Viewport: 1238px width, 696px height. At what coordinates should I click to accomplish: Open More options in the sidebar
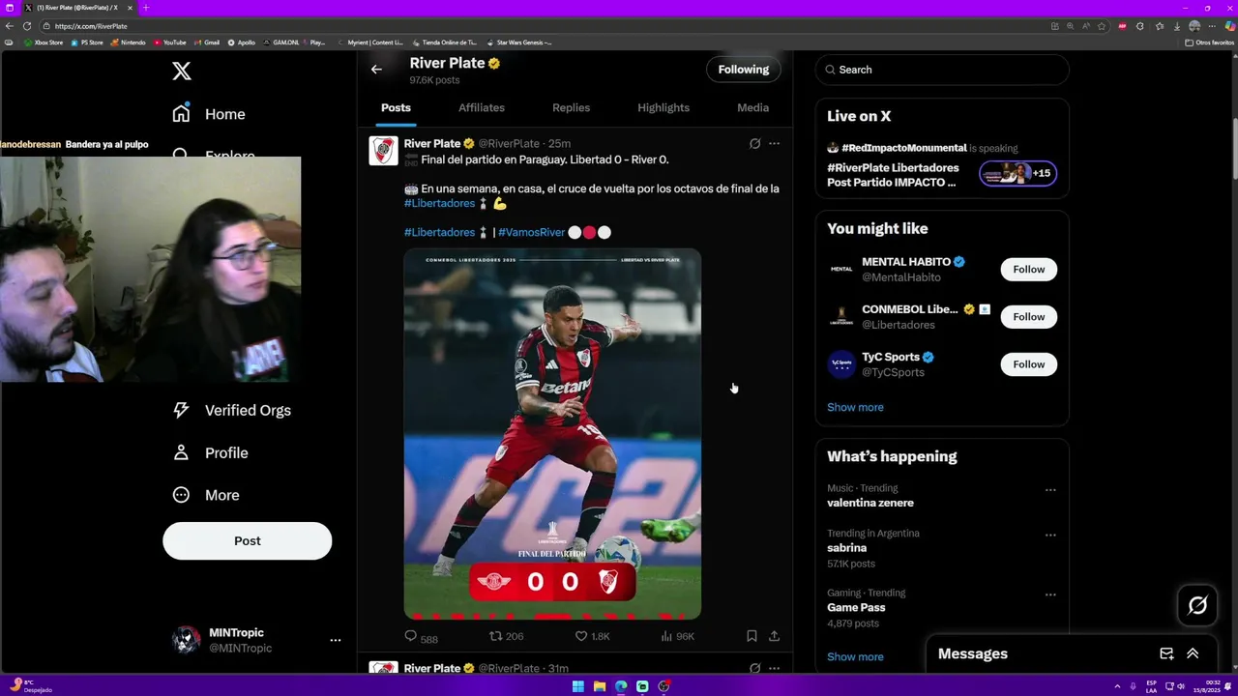(206, 495)
